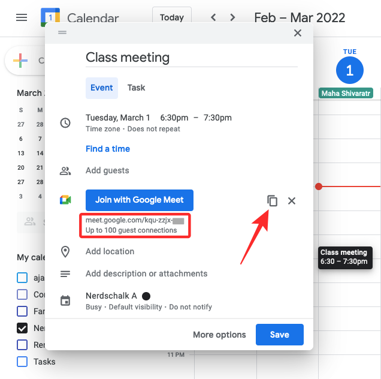Open the Find a time link
The height and width of the screenshot is (379, 381).
tap(108, 149)
